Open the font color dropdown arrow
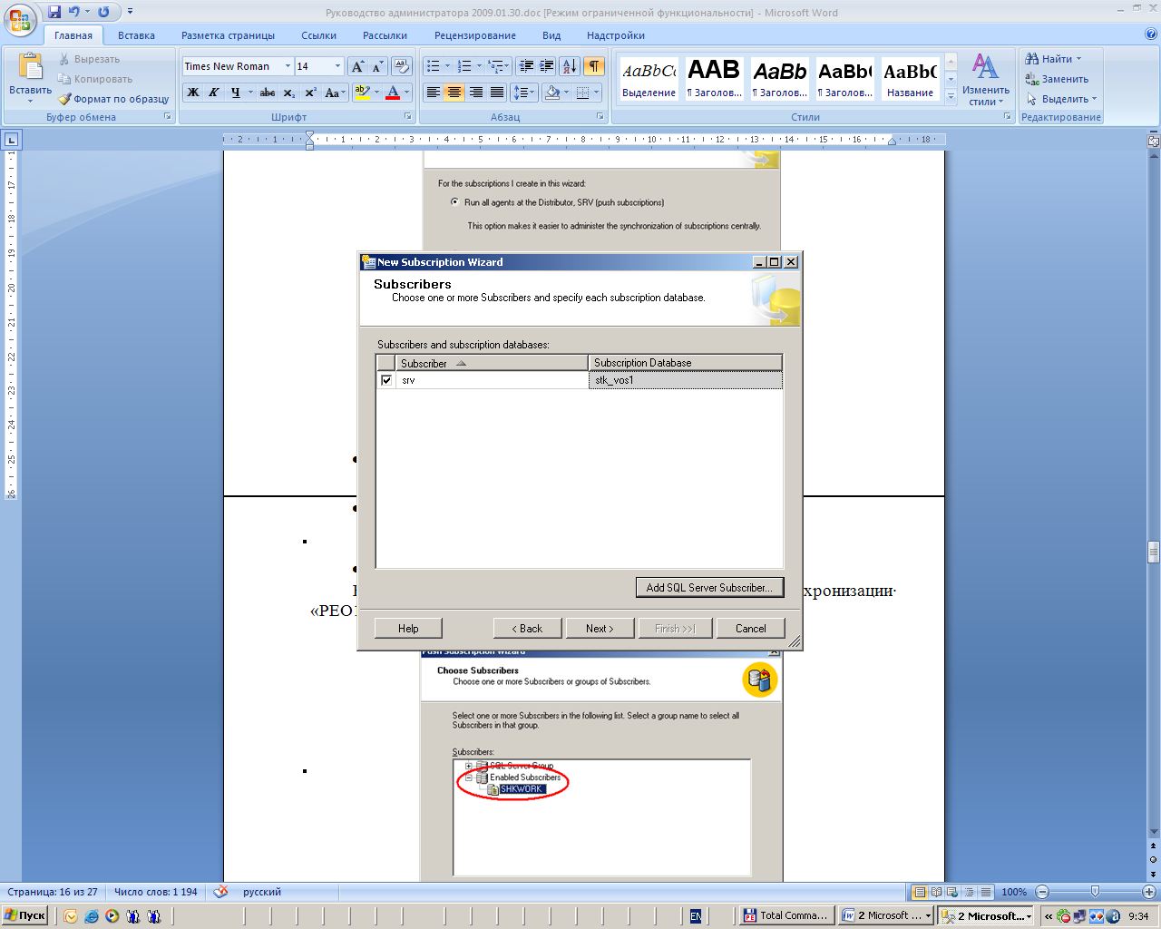This screenshot has width=1161, height=929. click(406, 93)
